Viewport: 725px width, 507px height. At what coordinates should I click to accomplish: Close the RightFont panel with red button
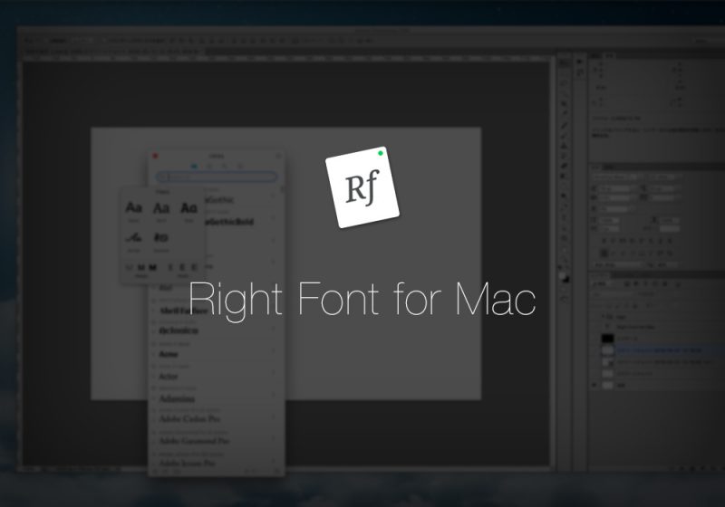pos(155,156)
